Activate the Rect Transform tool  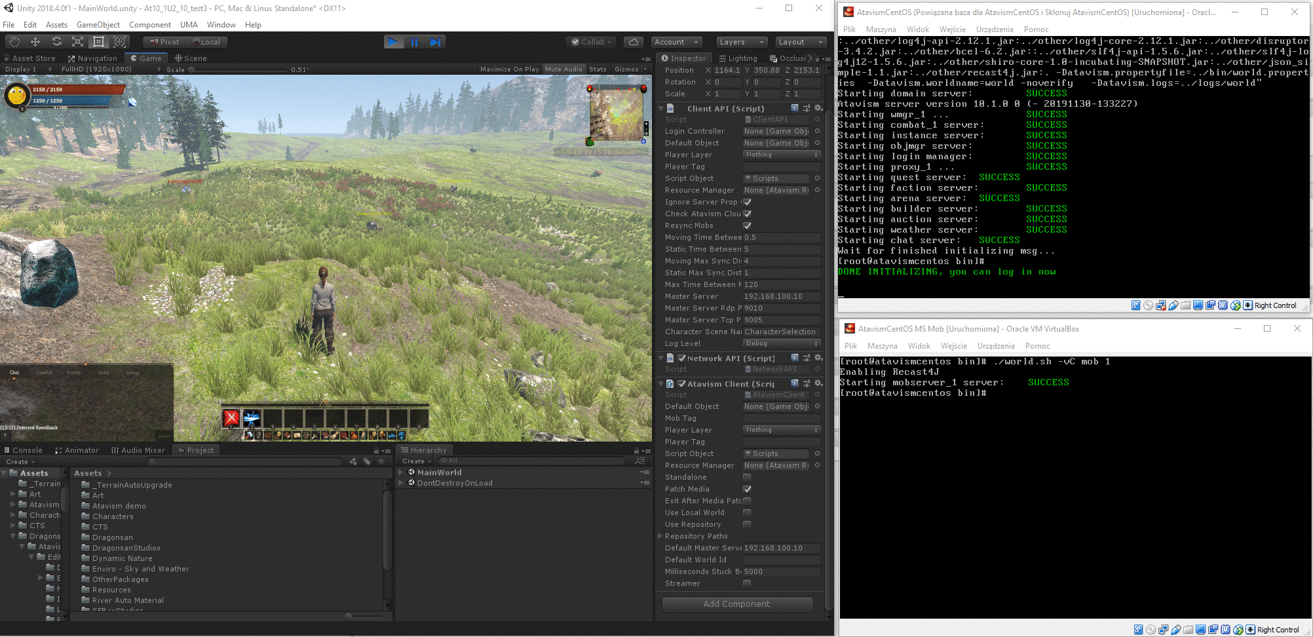pyautogui.click(x=98, y=42)
